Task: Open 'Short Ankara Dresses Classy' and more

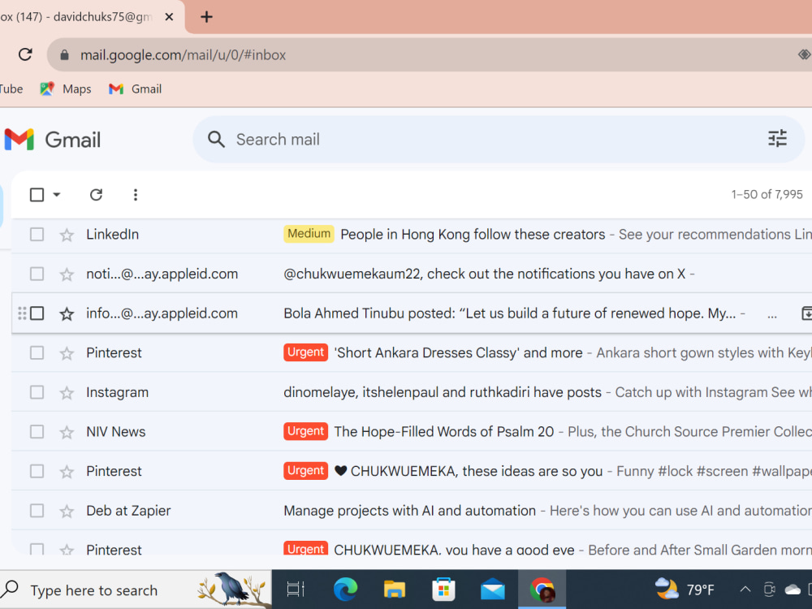Action: click(x=458, y=353)
